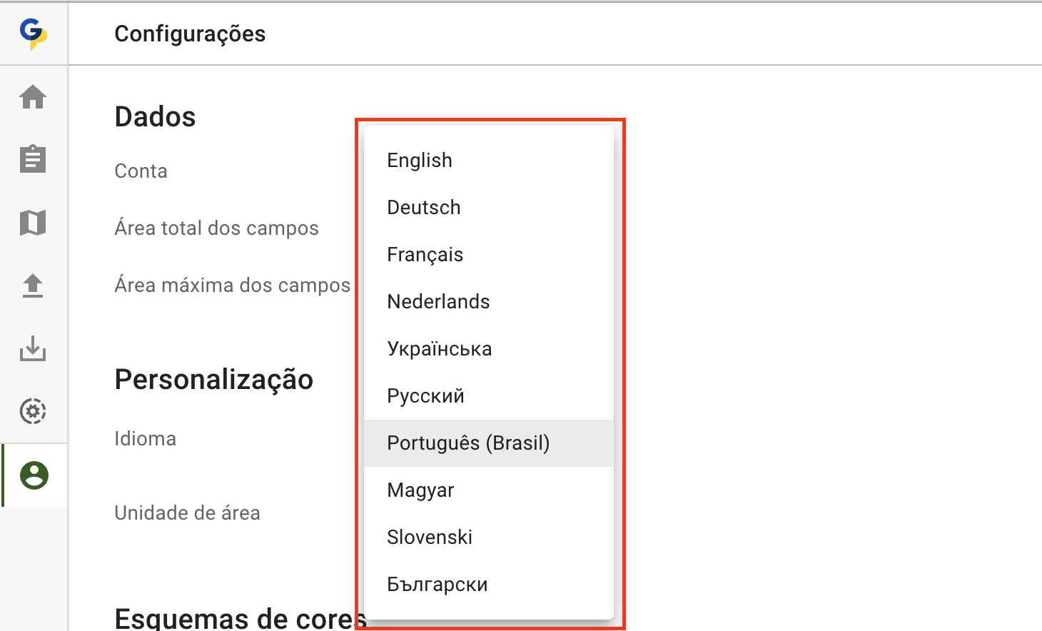Screen dimensions: 1042x631
Task: Select Русский in the language list
Action: (x=426, y=396)
